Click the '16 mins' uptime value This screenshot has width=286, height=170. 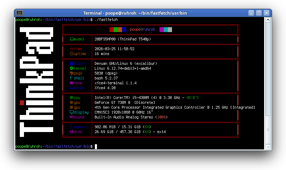[102, 54]
